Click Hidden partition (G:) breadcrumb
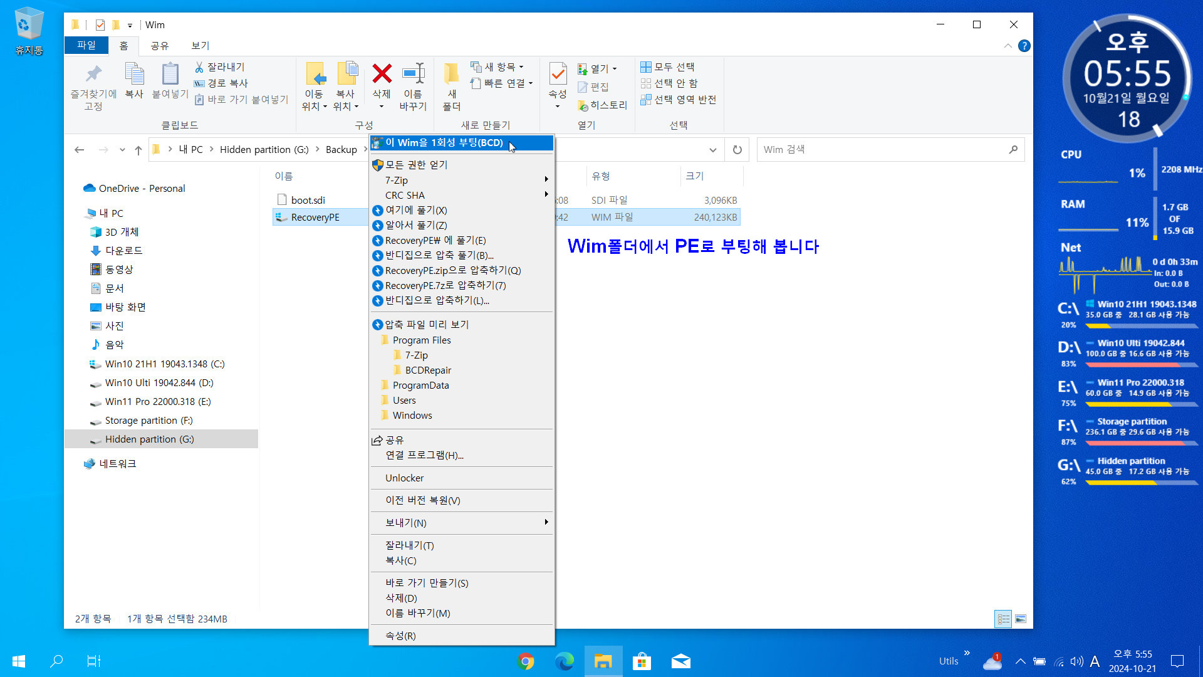Image resolution: width=1203 pixels, height=677 pixels. [264, 150]
